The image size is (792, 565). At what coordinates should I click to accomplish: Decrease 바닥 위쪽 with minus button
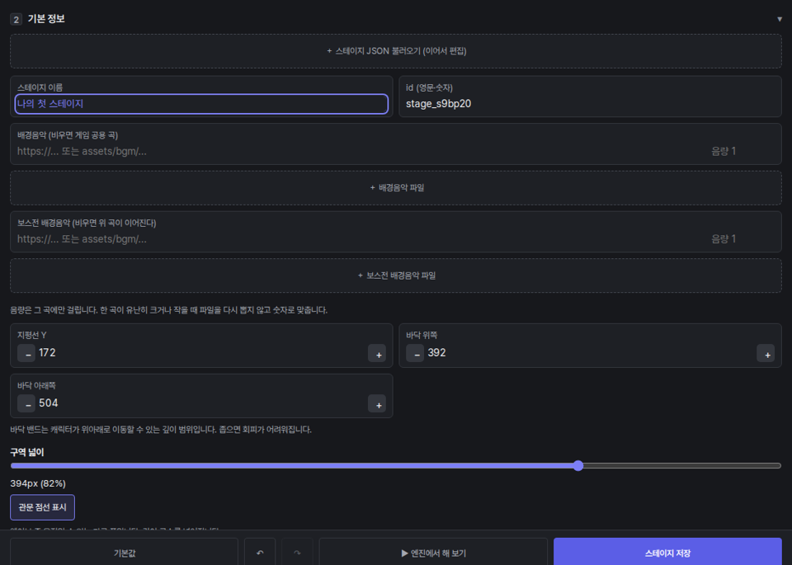415,353
